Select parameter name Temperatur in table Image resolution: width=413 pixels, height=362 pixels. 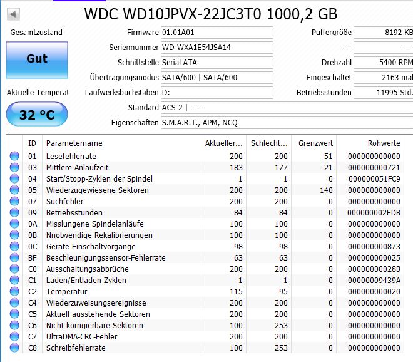tap(66, 292)
